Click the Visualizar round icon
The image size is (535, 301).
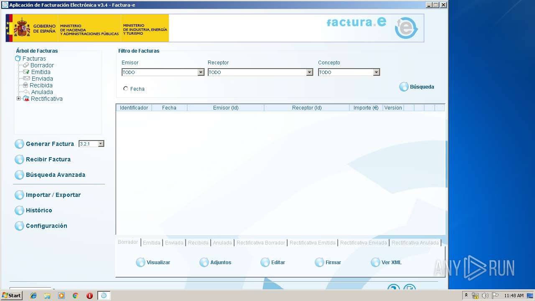tap(140, 263)
